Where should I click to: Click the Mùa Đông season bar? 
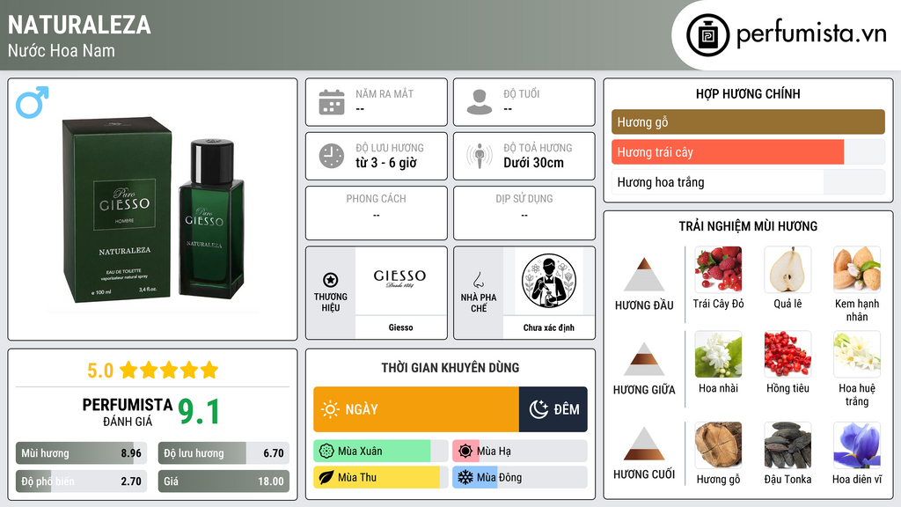pyautogui.click(x=519, y=477)
